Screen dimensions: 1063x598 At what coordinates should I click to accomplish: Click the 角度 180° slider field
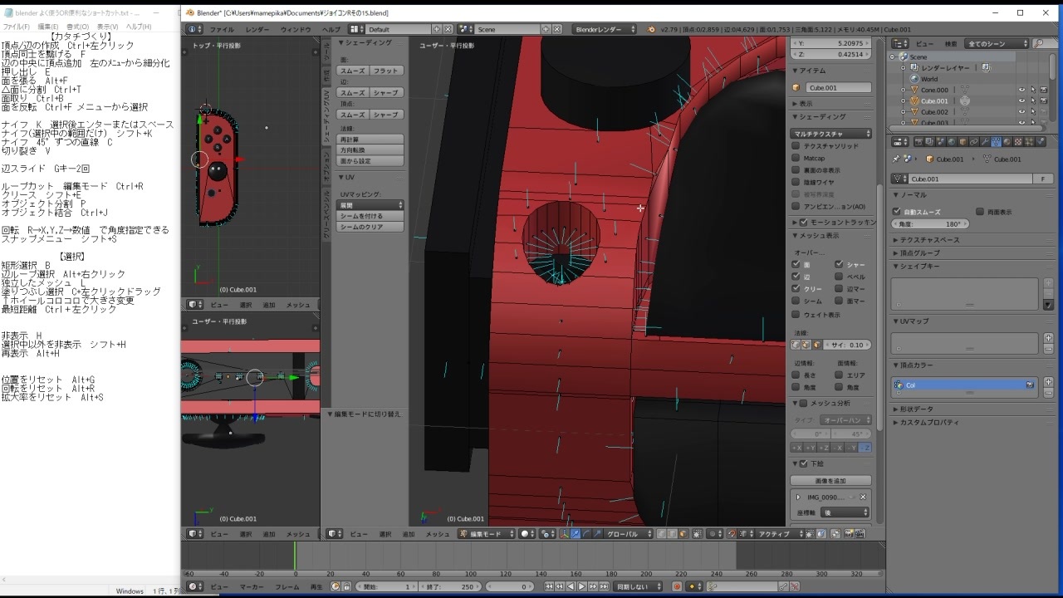[x=930, y=224]
